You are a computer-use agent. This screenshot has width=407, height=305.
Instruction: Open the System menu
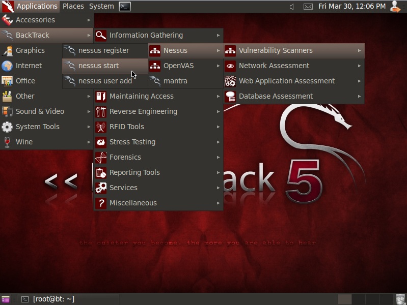[x=101, y=6]
